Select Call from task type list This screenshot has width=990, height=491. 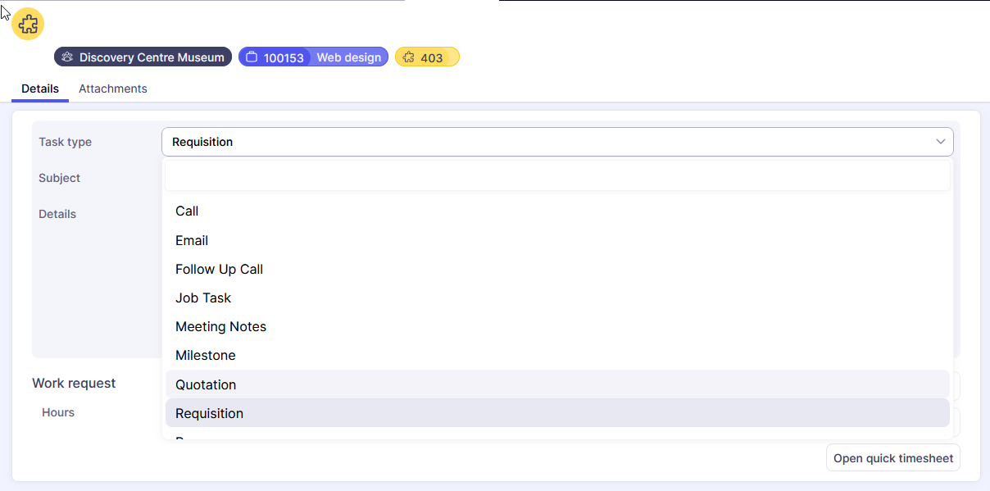187,211
